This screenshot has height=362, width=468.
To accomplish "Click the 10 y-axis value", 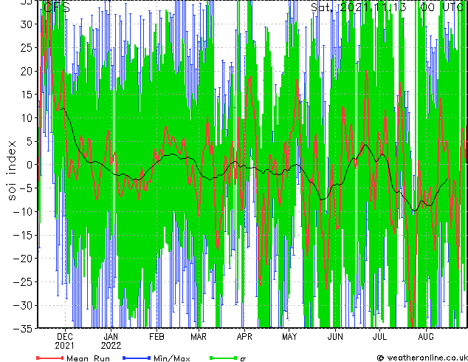I will pos(27,118).
